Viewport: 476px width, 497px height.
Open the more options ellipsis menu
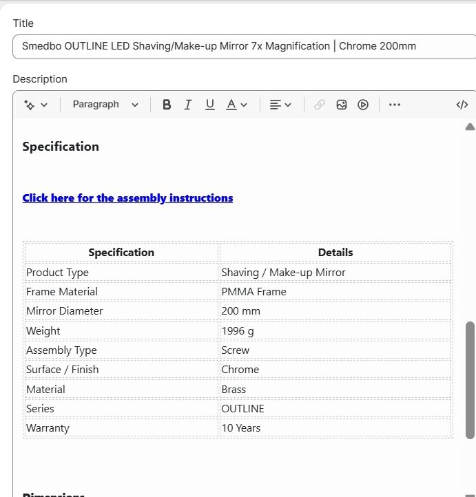click(x=395, y=105)
